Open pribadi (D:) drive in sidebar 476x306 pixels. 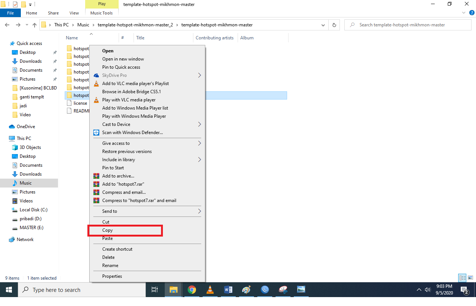click(x=30, y=219)
